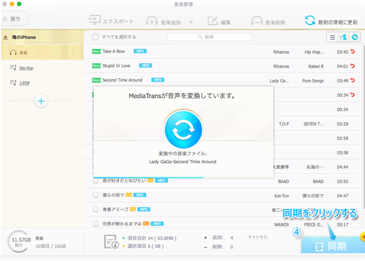
Task: Switch to album disc view icon
Action: (355, 37)
